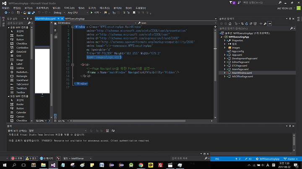Toggle the 0 경고 warnings filter
The height and width of the screenshot is (169, 302).
31,159
